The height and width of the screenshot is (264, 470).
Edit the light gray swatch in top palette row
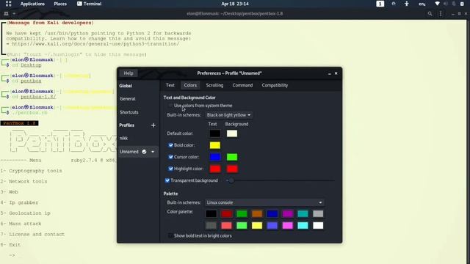pyautogui.click(x=318, y=213)
